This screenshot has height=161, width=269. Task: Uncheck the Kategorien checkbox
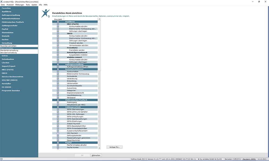click(58, 91)
